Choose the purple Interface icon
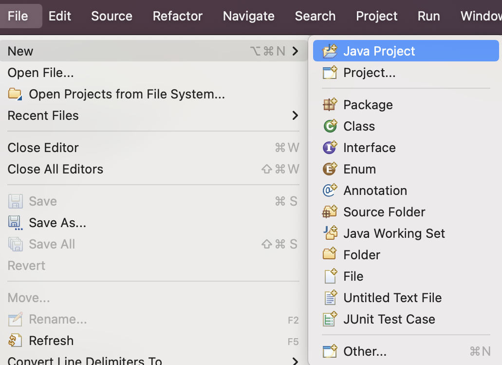Screen dimensions: 502x365 (330, 148)
